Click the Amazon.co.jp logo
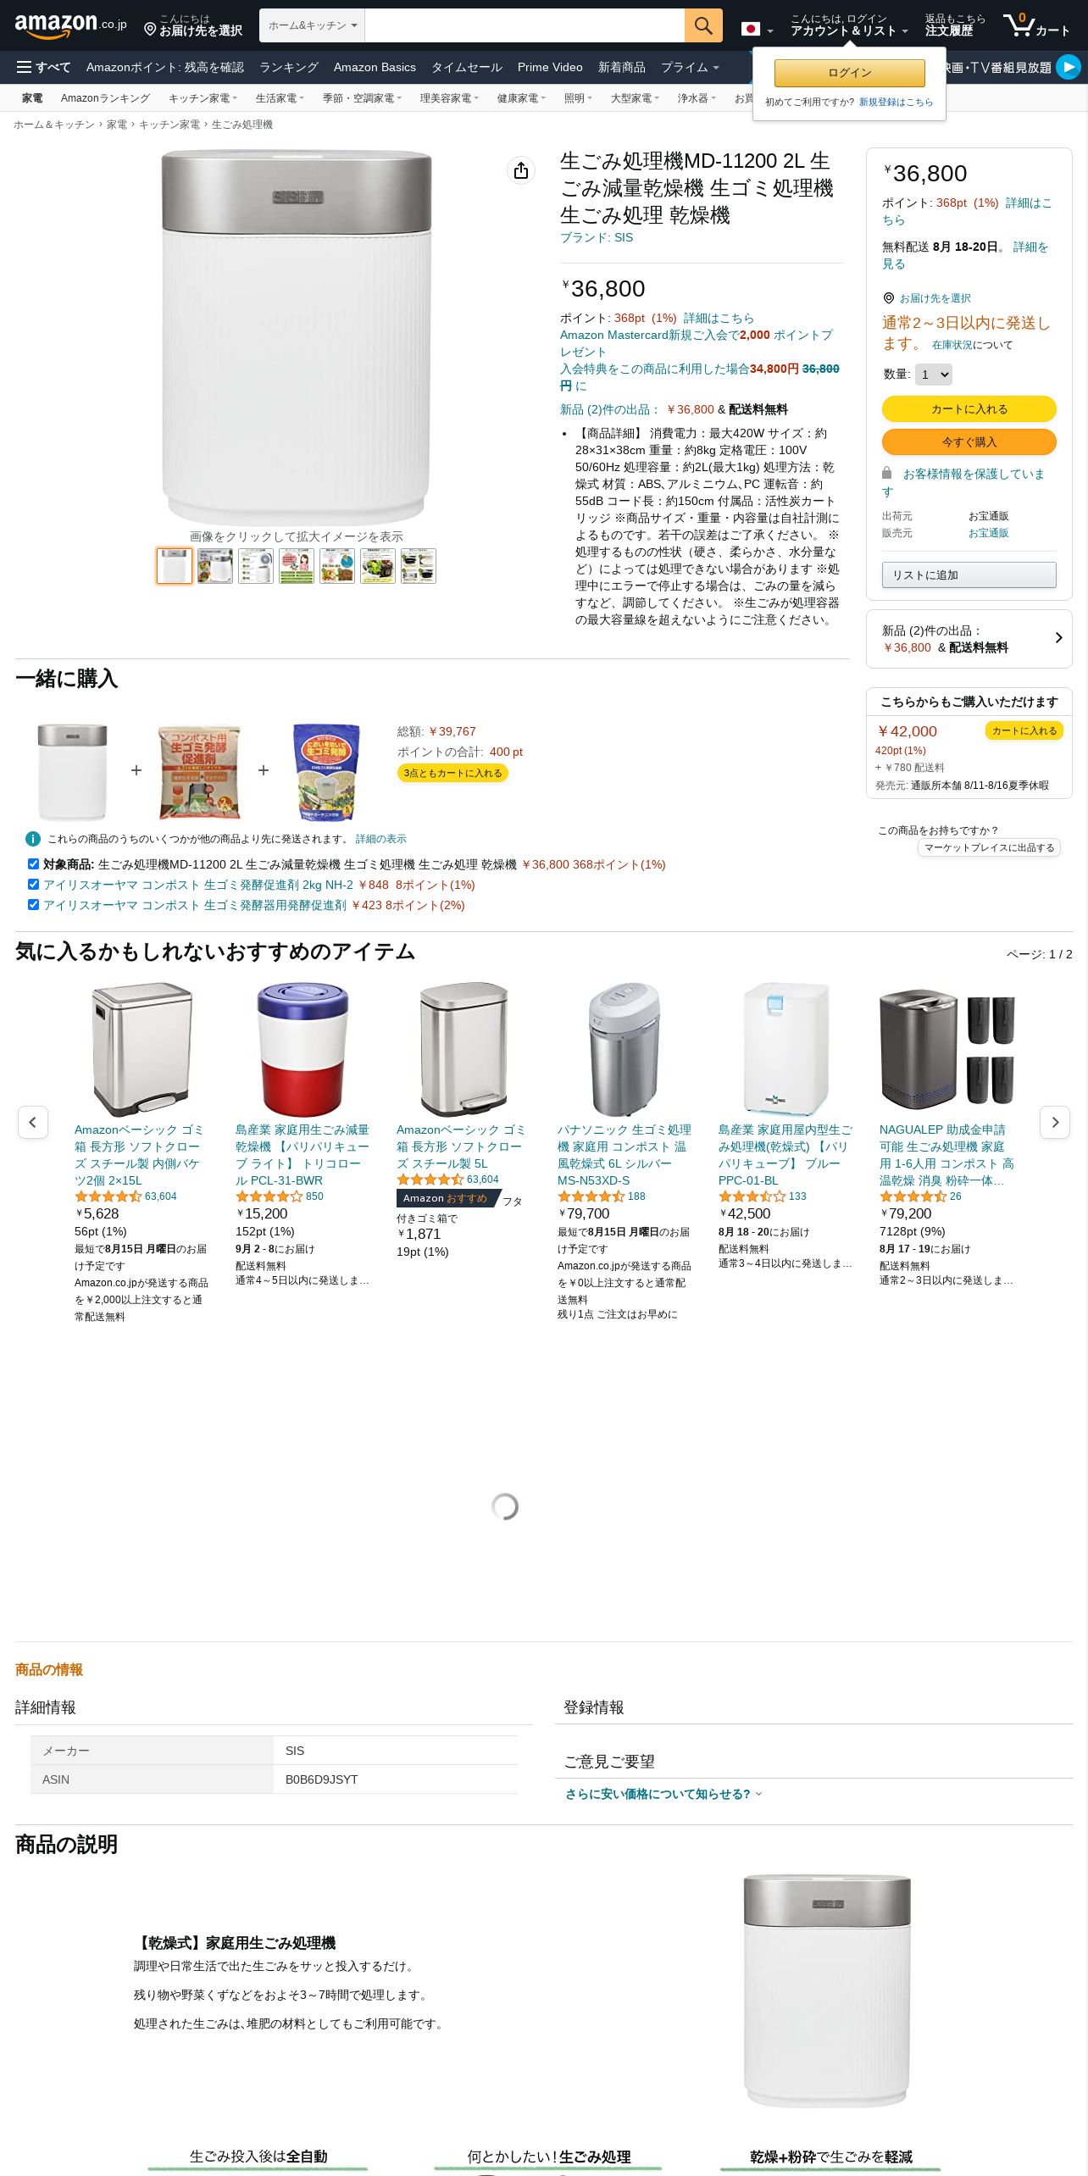 (70, 25)
